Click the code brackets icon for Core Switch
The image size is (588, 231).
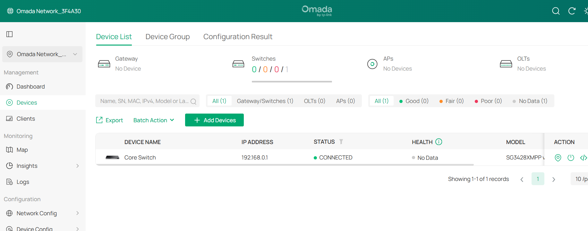(584, 158)
